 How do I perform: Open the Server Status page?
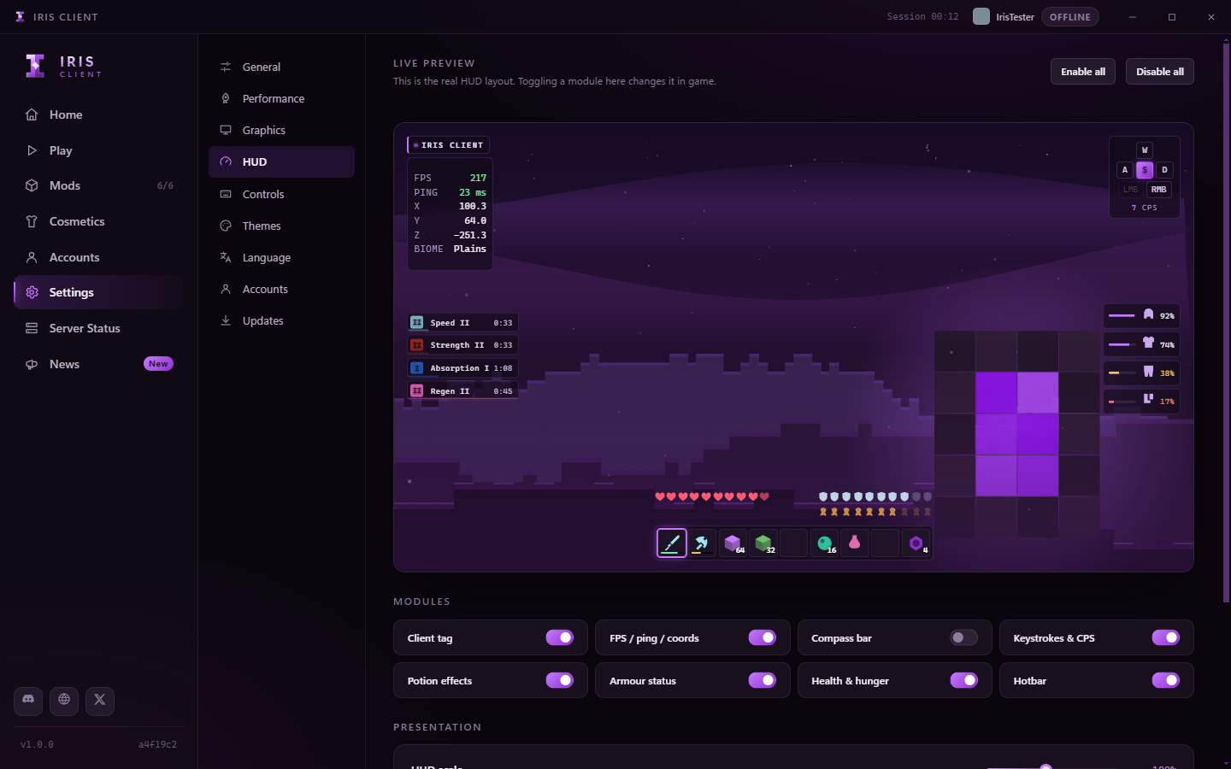tap(98, 328)
